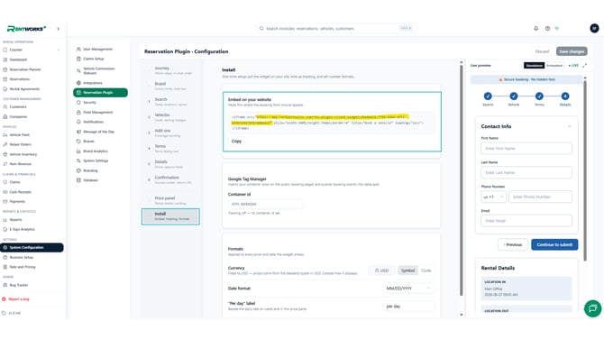Open Security shield icon
Image resolution: width=604 pixels, height=339 pixels.
coord(78,103)
